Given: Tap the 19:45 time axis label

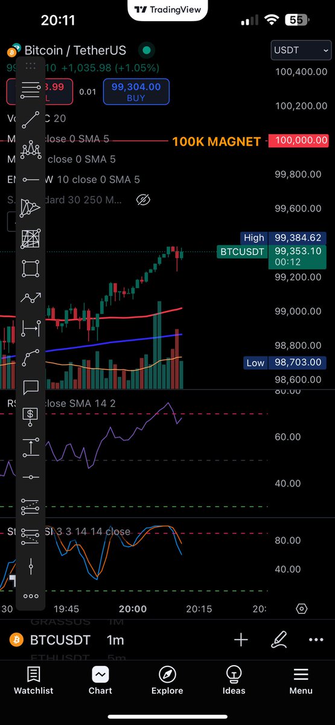Looking at the screenshot, I should point(66,608).
